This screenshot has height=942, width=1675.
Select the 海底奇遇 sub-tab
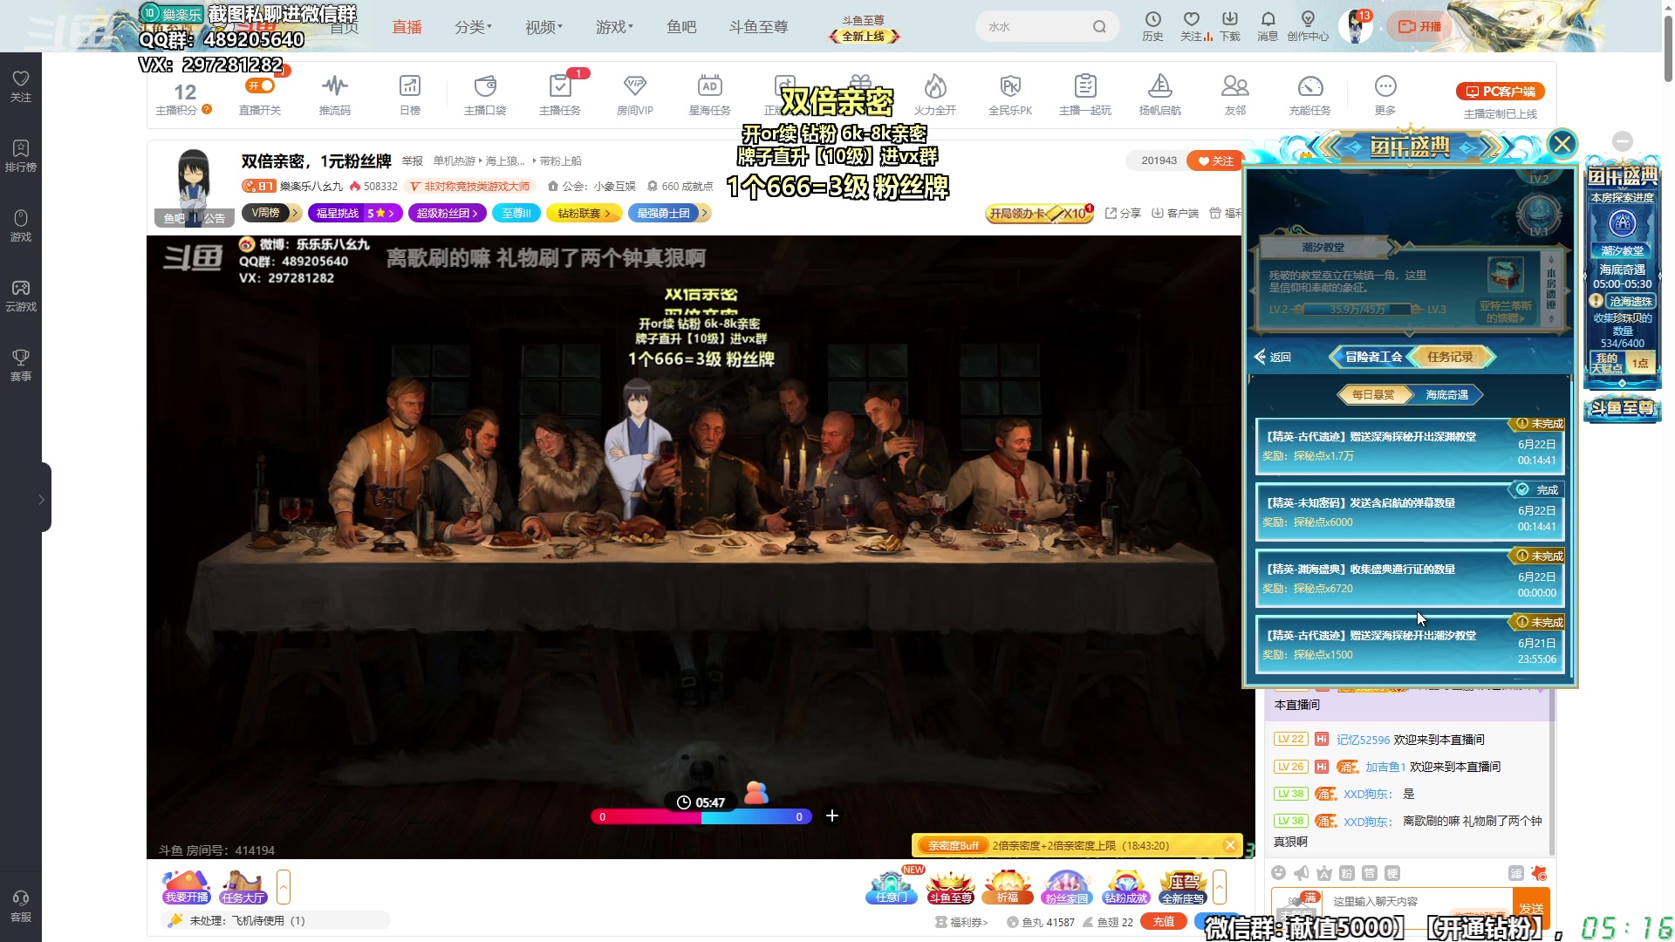click(x=1446, y=395)
